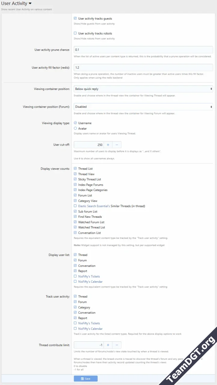Decrease the User cut-off value
217x385 pixels.
[x=117, y=145]
